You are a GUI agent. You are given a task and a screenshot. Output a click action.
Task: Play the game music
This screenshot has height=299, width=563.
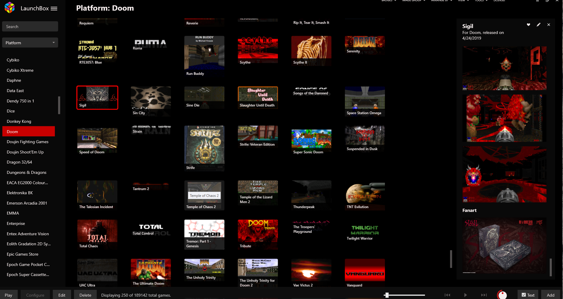tap(465, 295)
